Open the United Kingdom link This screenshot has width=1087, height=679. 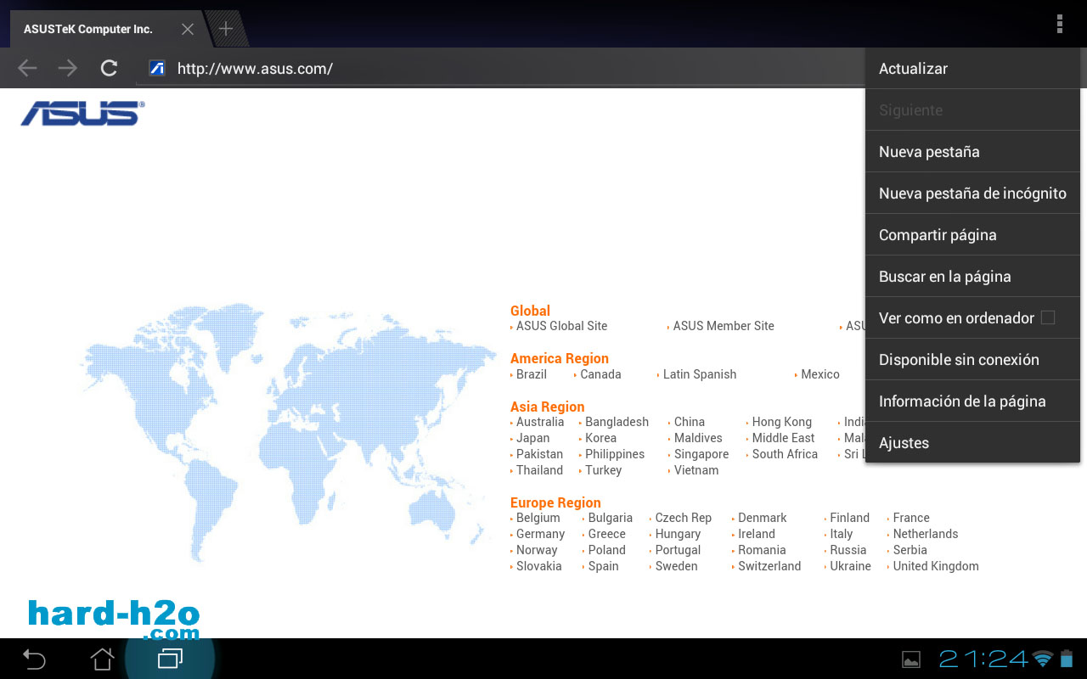click(x=936, y=566)
